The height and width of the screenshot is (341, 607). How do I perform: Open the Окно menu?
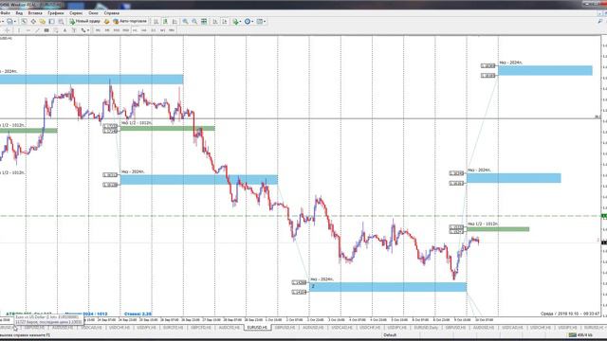[x=93, y=12]
